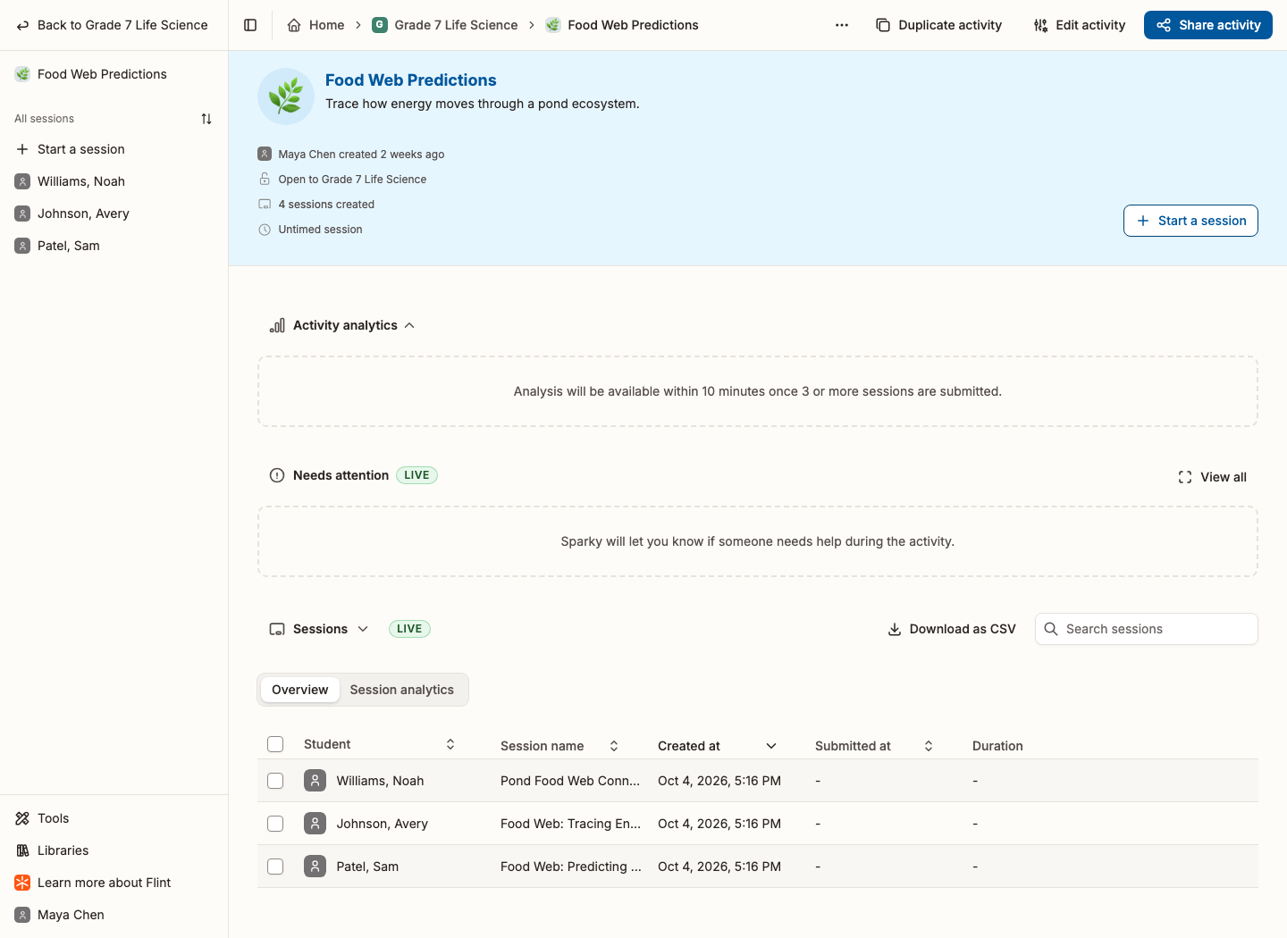
Task: Click Johnson, Avery avatar in table row
Action: 315,824
